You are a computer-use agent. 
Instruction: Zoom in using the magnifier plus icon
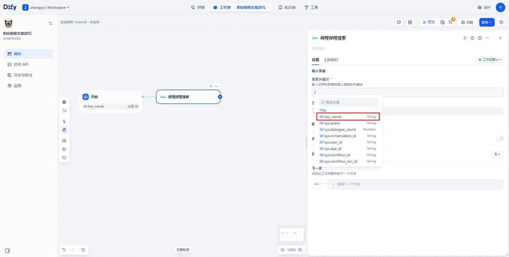(x=300, y=250)
